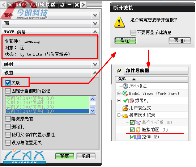The height and width of the screenshot is (167, 196).
Task: Click the part navigator pin icon
Action: [119, 71]
